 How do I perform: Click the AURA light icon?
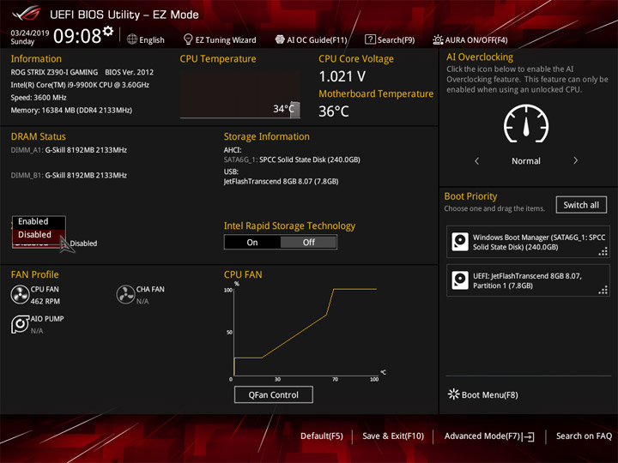coord(438,39)
